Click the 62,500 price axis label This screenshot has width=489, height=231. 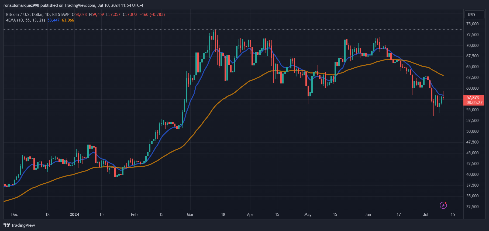(473, 78)
